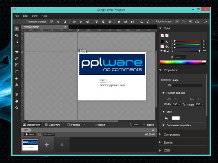This screenshot has height=163, width=218.
Task: Select the Ink bottle stamp tool
Action: coord(17,85)
